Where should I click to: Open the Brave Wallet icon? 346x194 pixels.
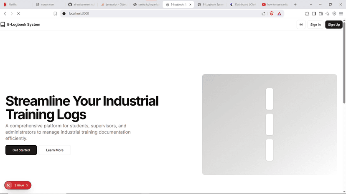click(321, 13)
